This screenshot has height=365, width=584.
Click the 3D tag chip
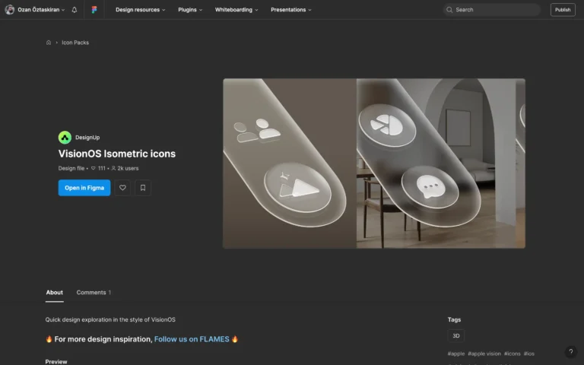point(456,335)
